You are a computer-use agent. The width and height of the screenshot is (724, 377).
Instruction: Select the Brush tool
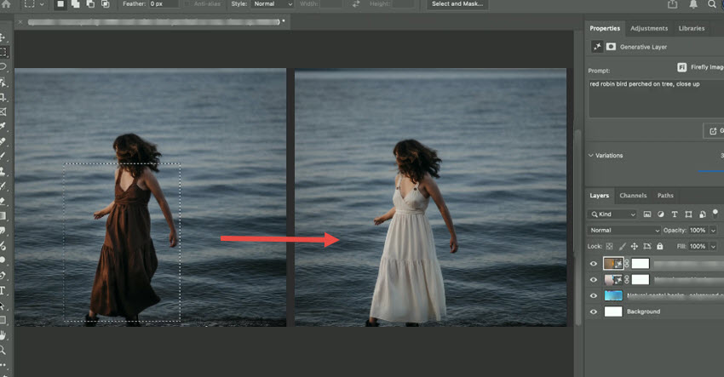pos(3,156)
